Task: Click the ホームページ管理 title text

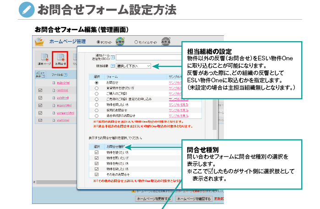Action: [x=68, y=42]
